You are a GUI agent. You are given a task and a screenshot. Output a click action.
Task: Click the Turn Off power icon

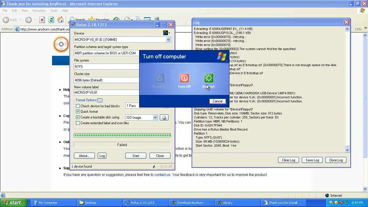(x=184, y=78)
